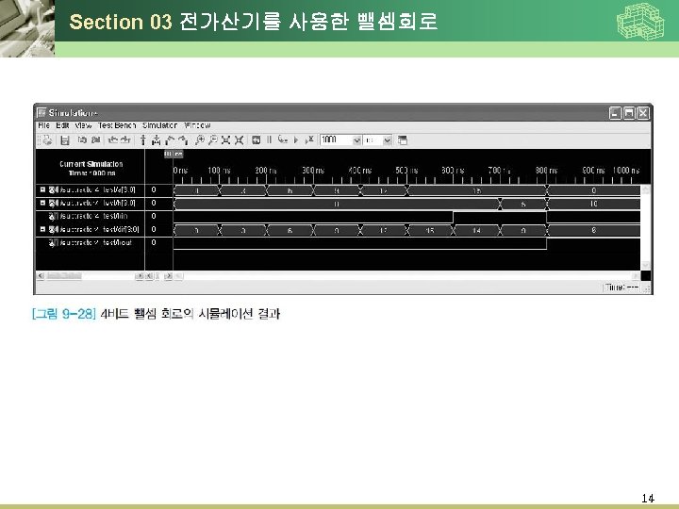Click the Pause simulation icon

pyautogui.click(x=269, y=140)
